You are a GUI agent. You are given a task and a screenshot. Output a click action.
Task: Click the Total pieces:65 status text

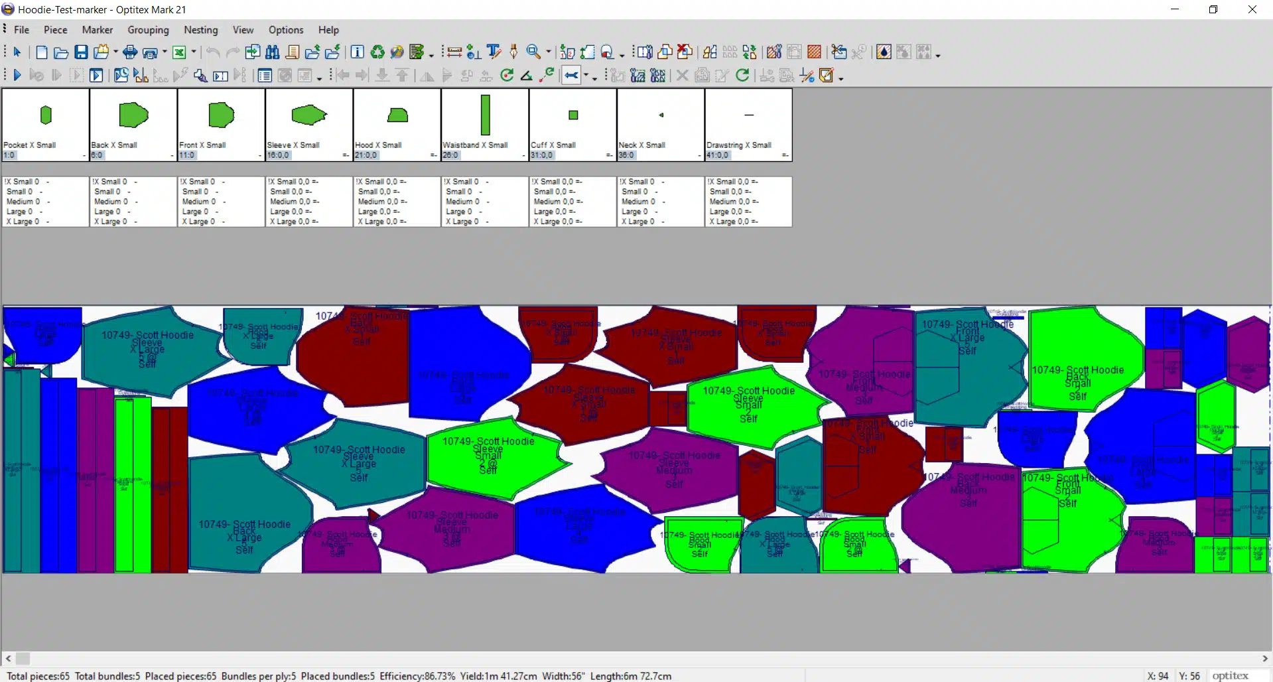coord(38,676)
